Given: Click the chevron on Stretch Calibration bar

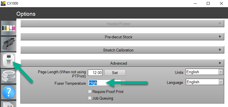Looking at the screenshot, I should pos(220,50).
